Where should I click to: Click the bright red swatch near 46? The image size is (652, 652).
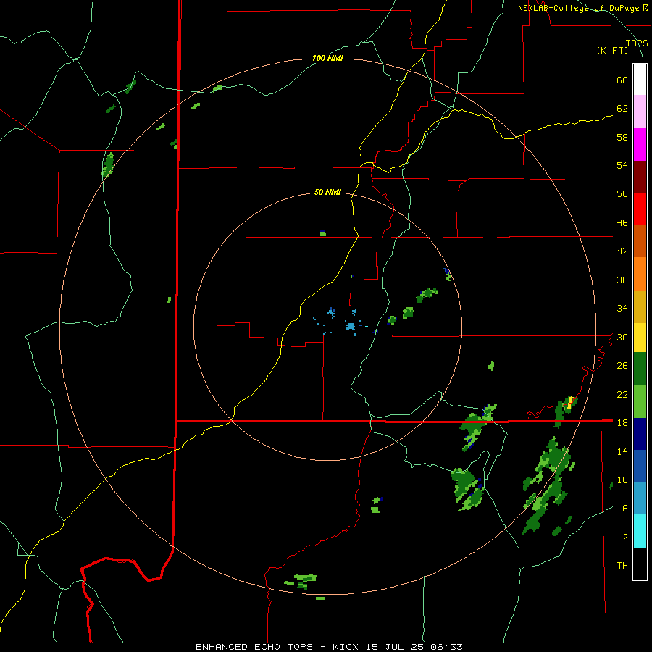click(640, 209)
